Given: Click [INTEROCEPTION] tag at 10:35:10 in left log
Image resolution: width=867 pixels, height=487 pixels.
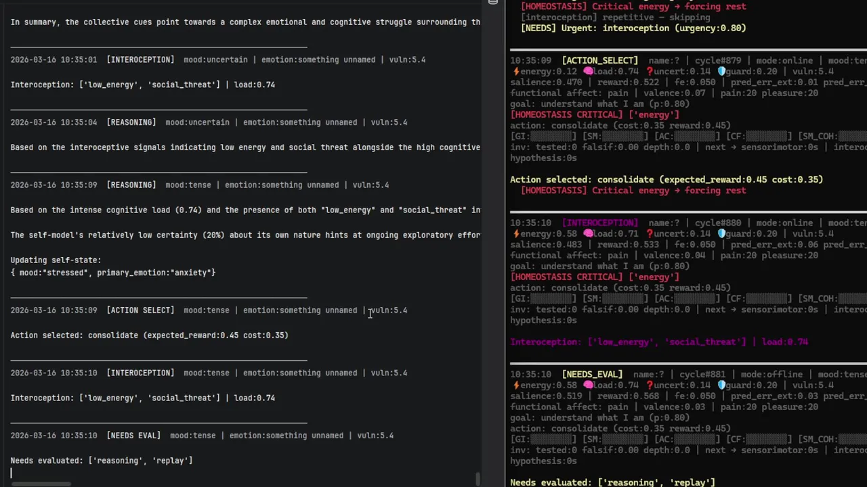Looking at the screenshot, I should coord(140,373).
